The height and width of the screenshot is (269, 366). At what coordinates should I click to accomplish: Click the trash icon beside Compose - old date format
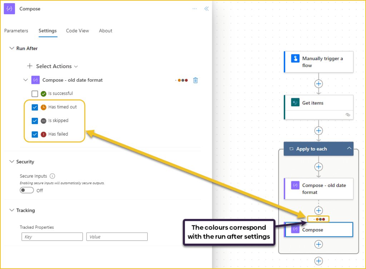coord(195,80)
